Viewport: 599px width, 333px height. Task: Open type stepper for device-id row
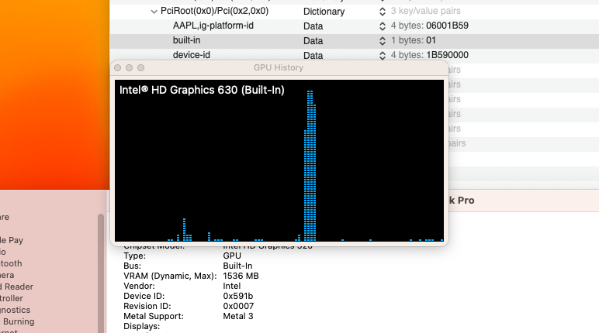point(383,55)
